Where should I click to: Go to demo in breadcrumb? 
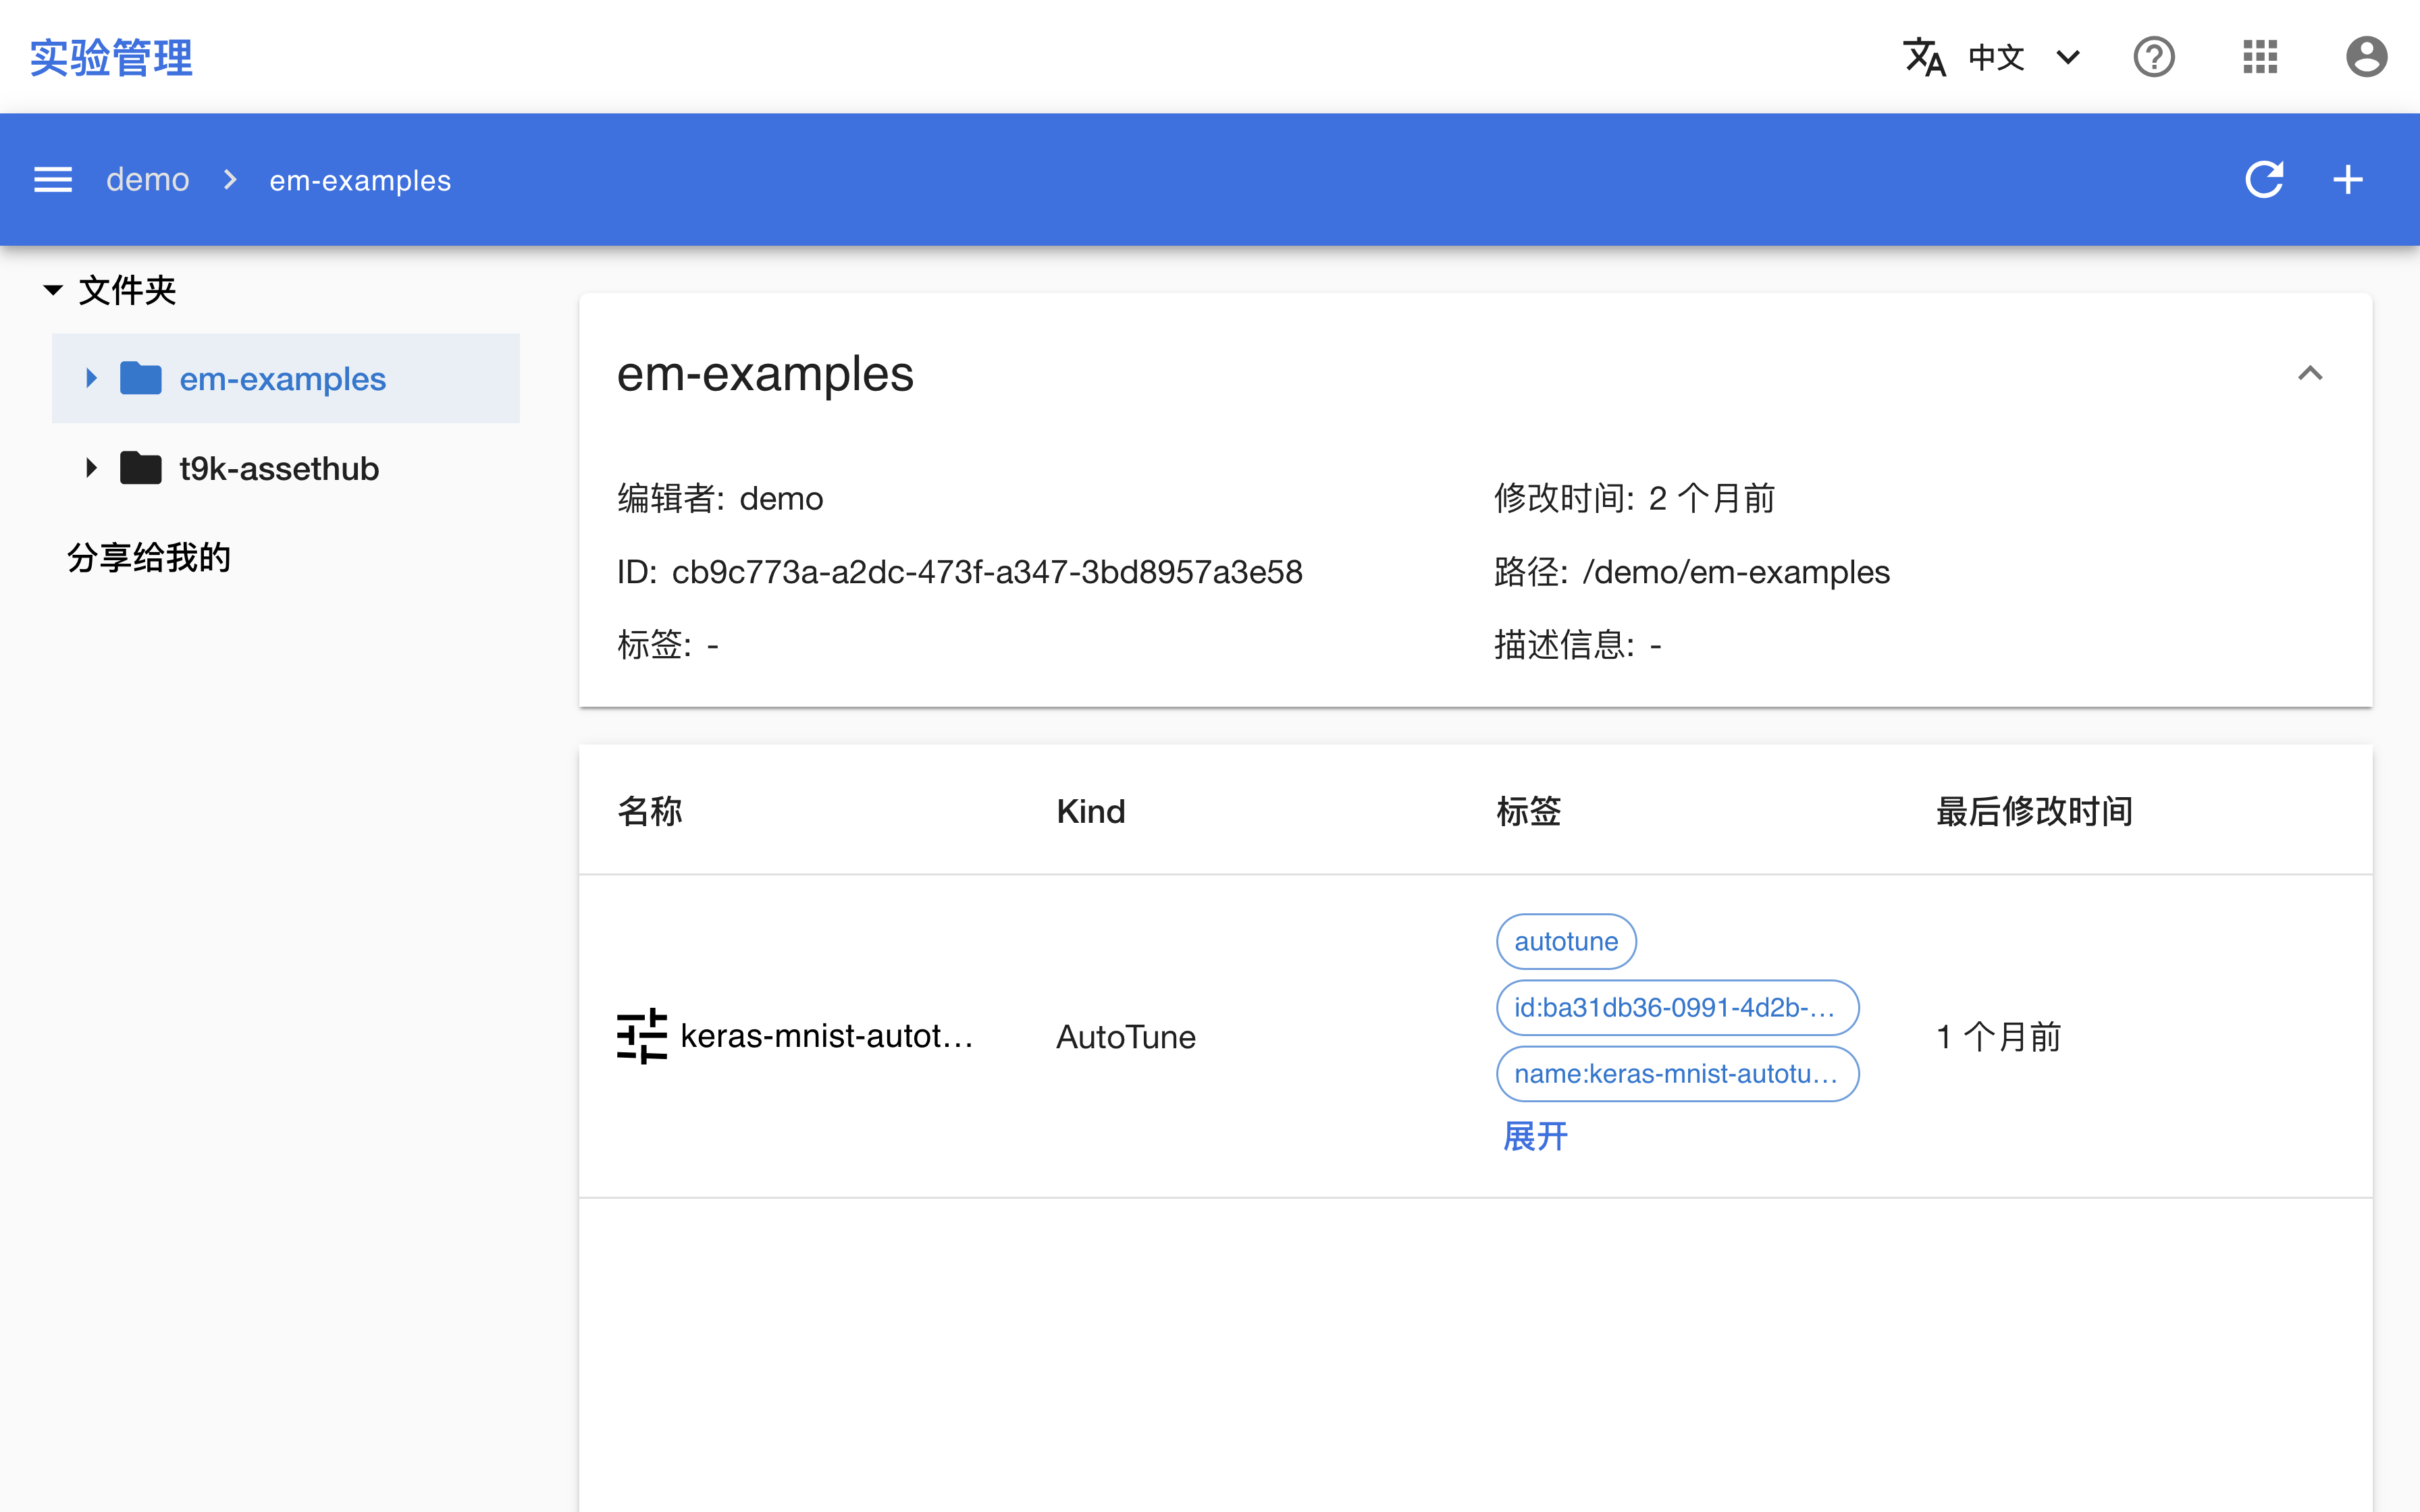point(147,180)
